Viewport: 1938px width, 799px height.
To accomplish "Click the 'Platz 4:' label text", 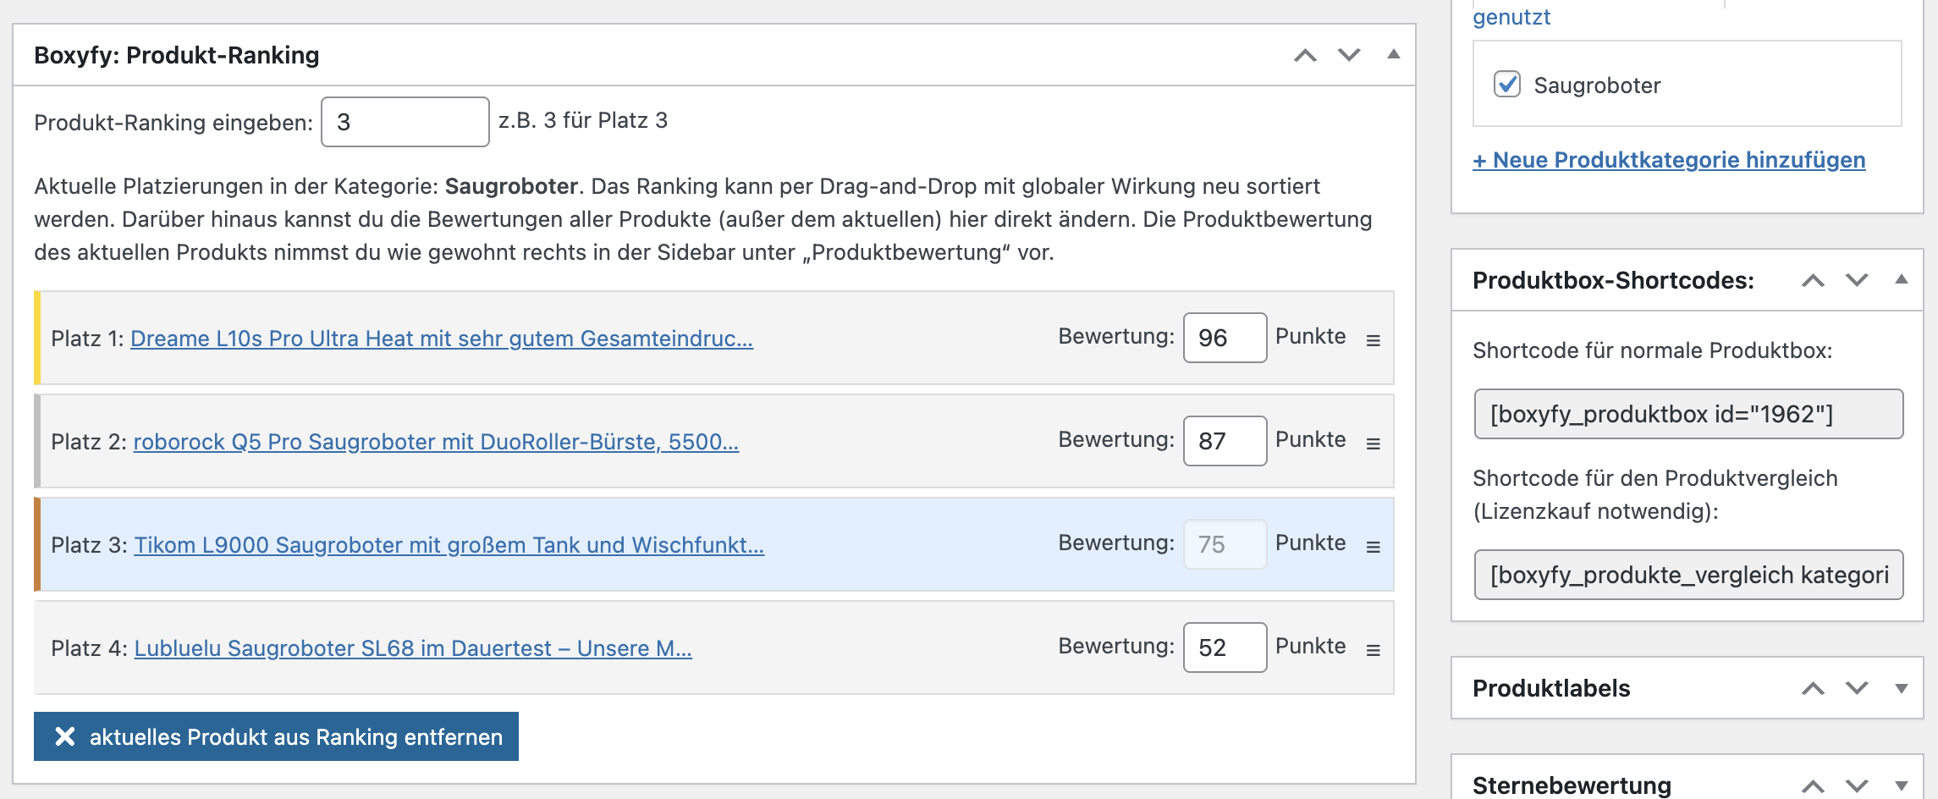I will (x=90, y=648).
